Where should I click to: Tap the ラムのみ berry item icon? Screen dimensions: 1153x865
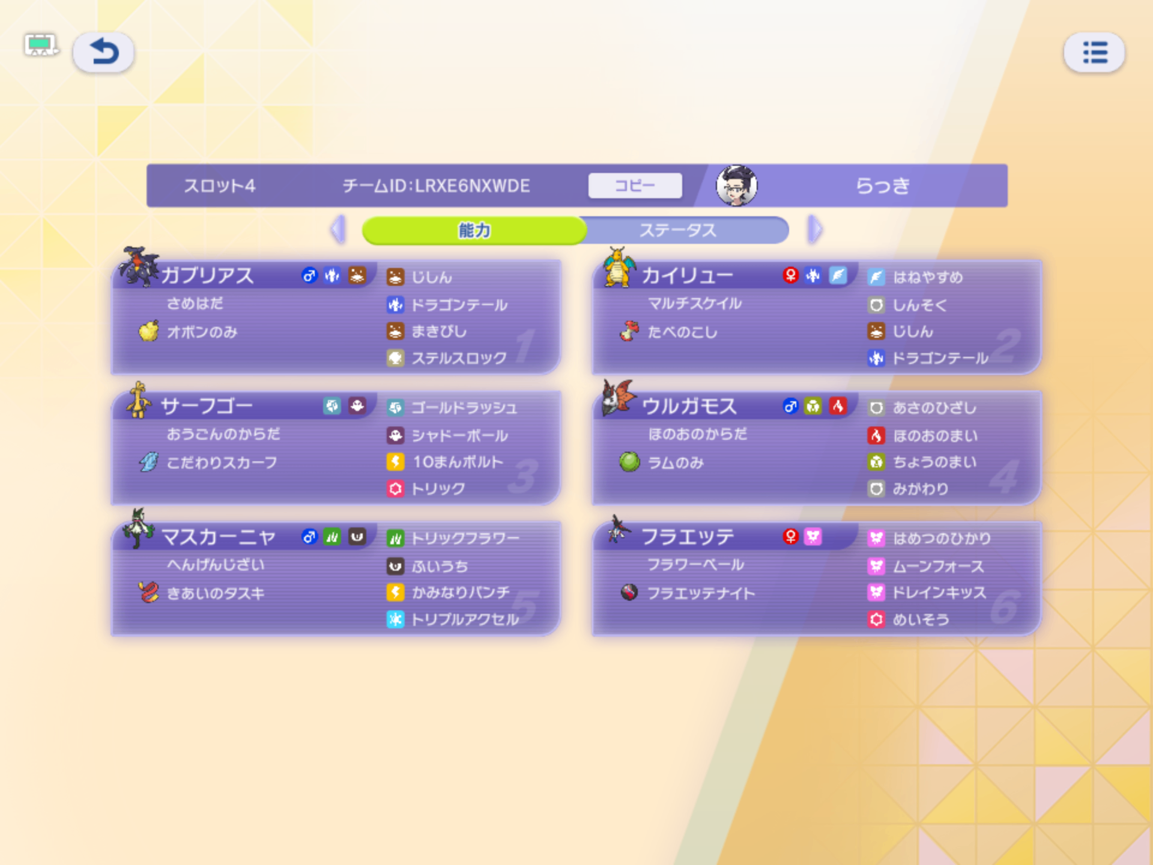[629, 462]
